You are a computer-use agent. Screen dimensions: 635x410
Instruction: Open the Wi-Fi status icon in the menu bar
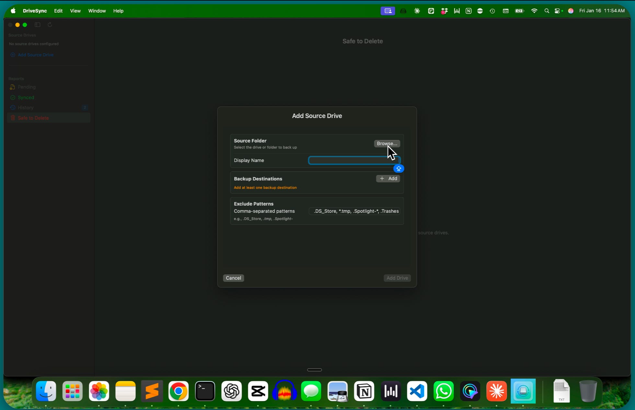click(x=534, y=11)
